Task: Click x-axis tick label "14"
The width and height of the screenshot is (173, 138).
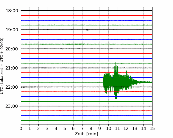Action: (143, 128)
